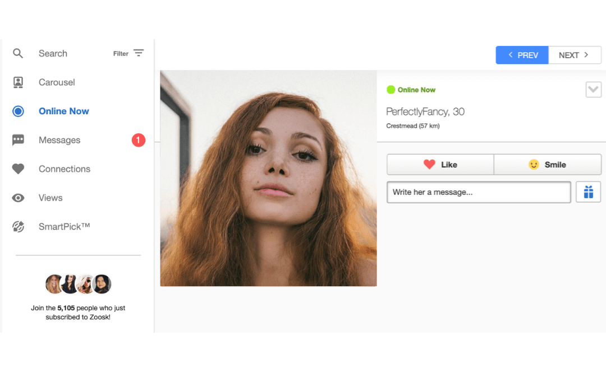The width and height of the screenshot is (606, 392).
Task: Click the 'Write her a message' field
Action: coord(479,192)
